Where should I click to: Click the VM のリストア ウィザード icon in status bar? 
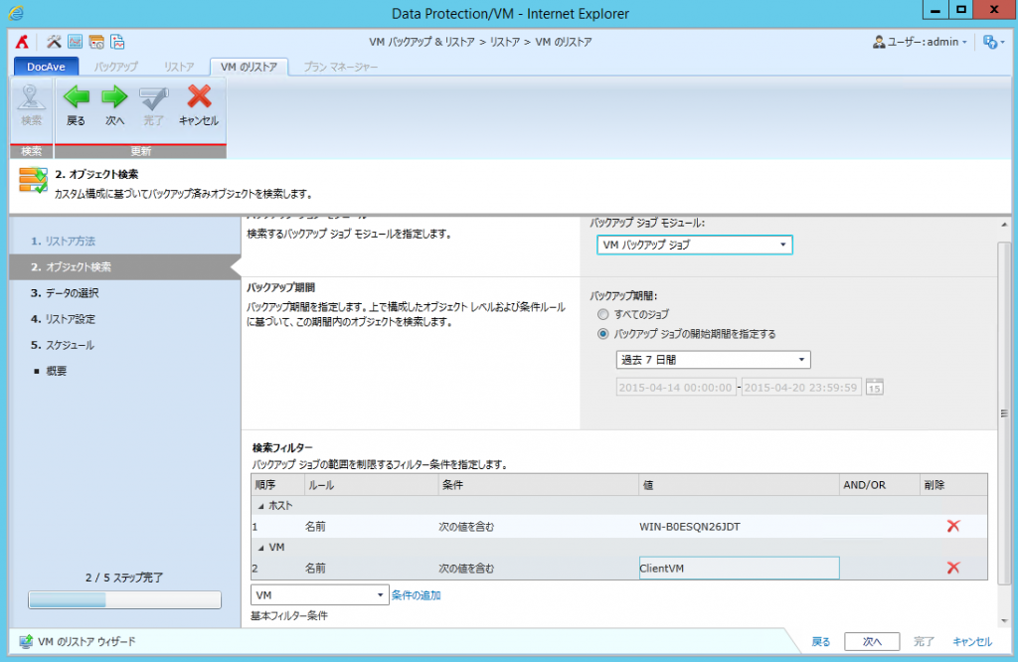coord(25,642)
